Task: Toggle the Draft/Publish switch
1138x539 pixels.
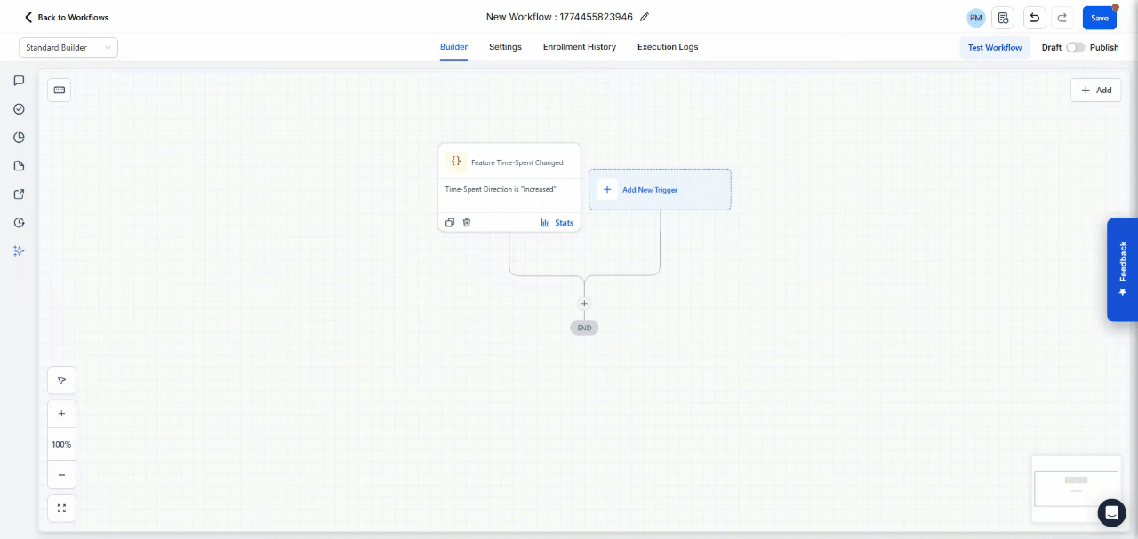Action: [1075, 48]
